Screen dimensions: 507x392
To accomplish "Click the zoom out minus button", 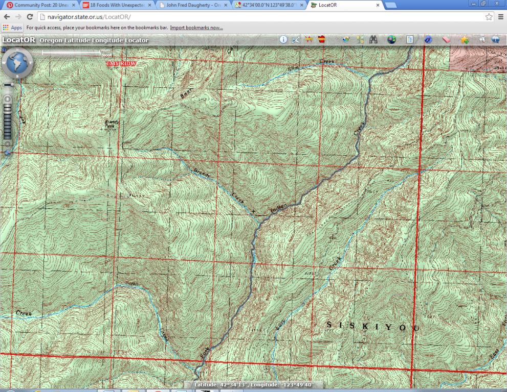I will (x=8, y=144).
